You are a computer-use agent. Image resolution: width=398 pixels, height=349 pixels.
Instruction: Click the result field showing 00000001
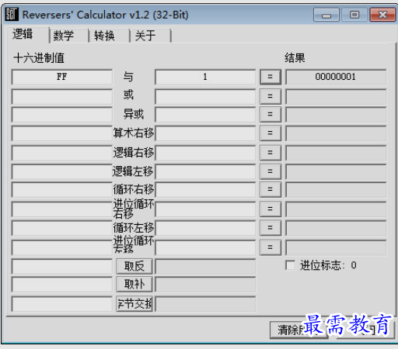click(336, 77)
